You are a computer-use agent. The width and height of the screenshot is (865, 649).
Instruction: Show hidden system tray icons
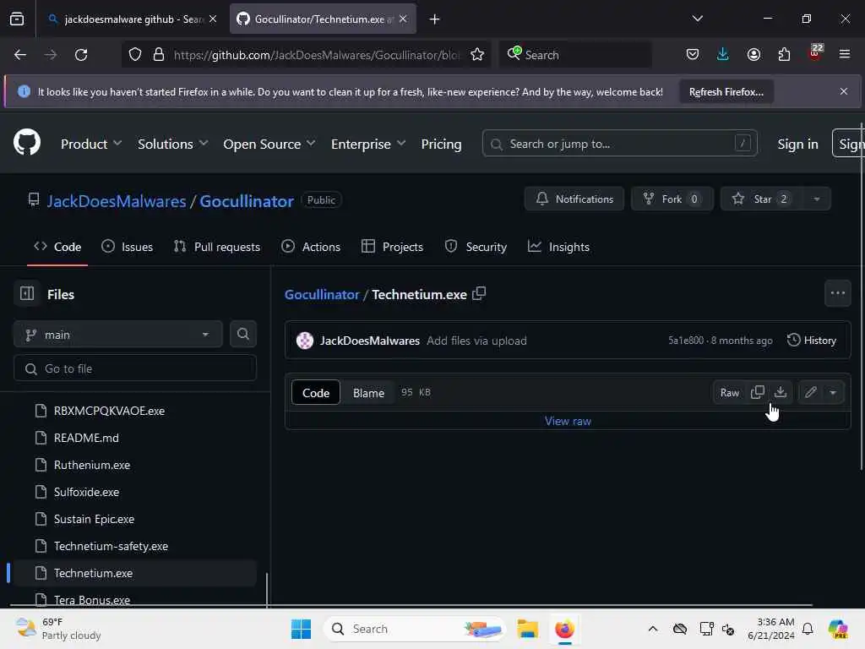point(653,629)
